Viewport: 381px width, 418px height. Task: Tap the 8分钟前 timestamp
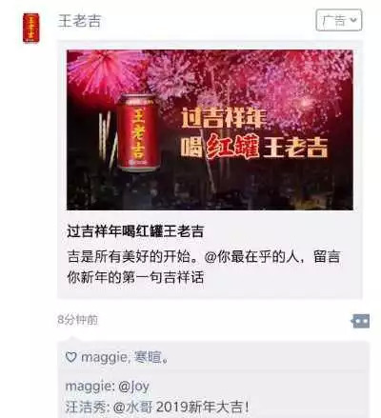pyautogui.click(x=78, y=320)
